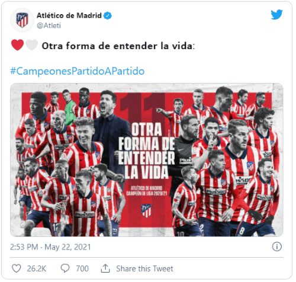Open the Atlético de Madrid profile avatar
The height and width of the screenshot is (282, 296).
click(x=22, y=20)
